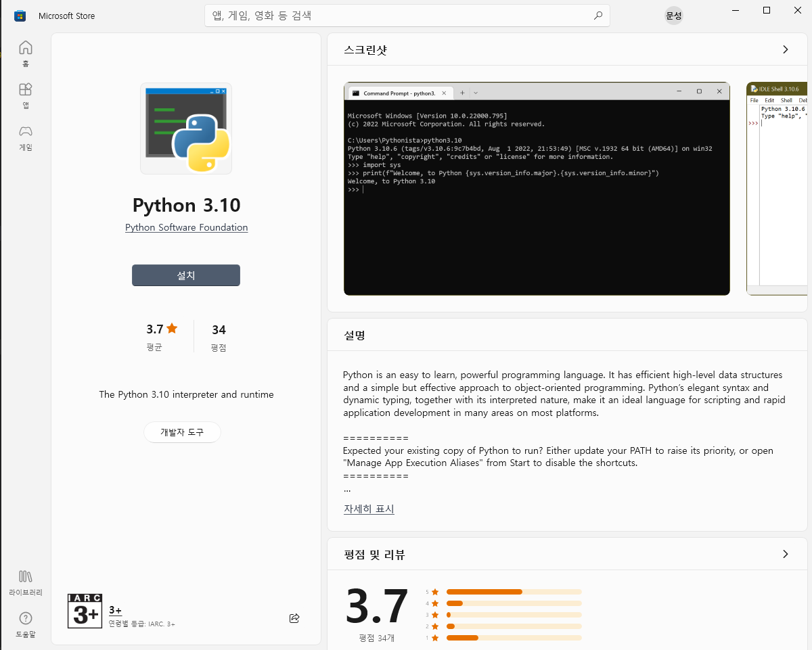Image resolution: width=812 pixels, height=650 pixels.
Task: Click the 개발자 도구 category tag
Action: [182, 432]
